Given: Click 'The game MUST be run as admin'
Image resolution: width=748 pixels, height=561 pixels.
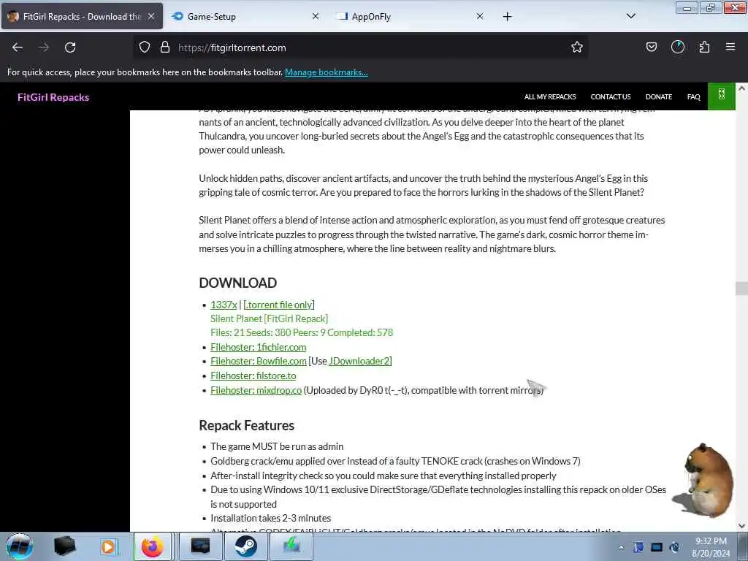Looking at the screenshot, I should pos(277,446).
